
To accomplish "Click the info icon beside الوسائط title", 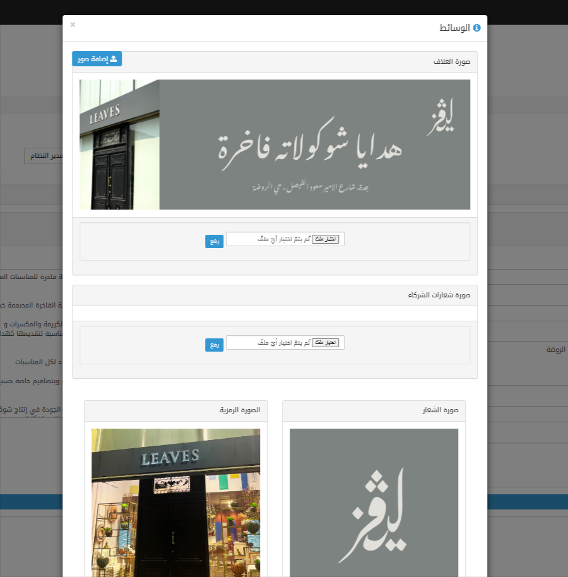I will click(476, 28).
